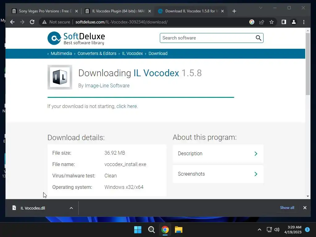Share this page via share icon
316x237 pixels.
[262, 22]
